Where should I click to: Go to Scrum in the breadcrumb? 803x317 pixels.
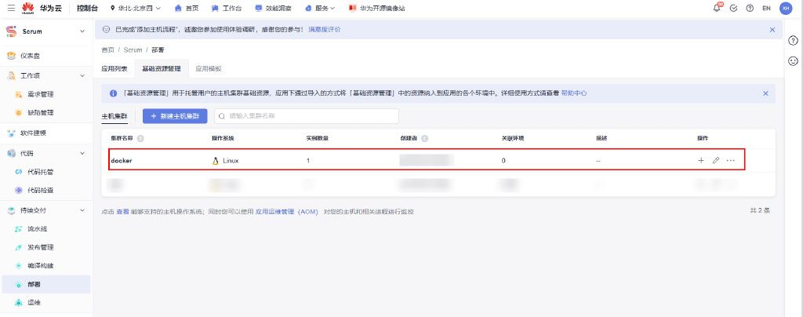(133, 50)
